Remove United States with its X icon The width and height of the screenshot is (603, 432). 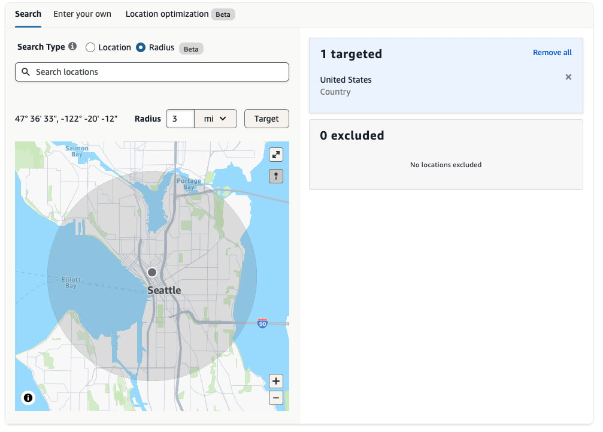pyautogui.click(x=568, y=77)
